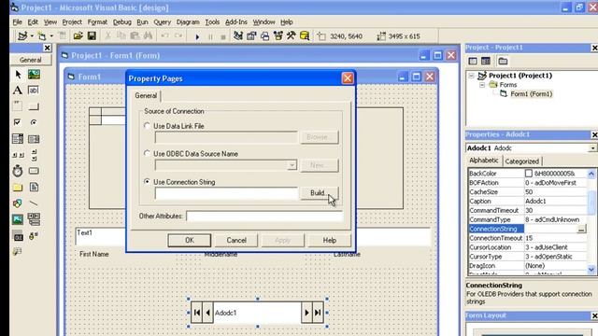Click Cancel in Property Pages

[236, 241]
